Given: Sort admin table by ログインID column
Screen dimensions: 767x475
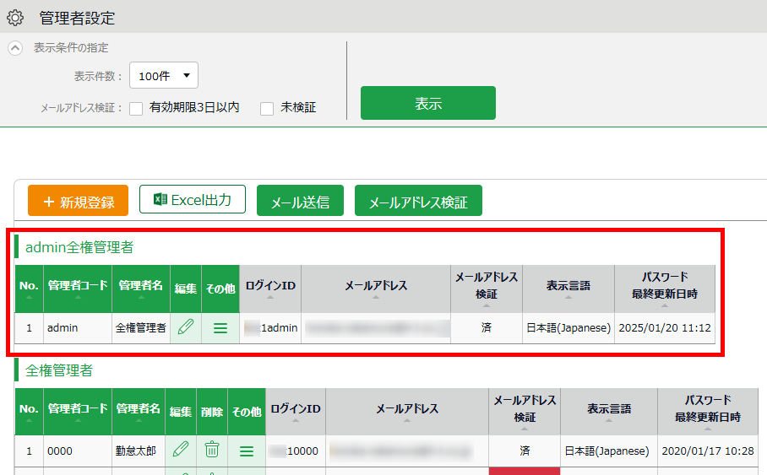Looking at the screenshot, I should [x=270, y=288].
